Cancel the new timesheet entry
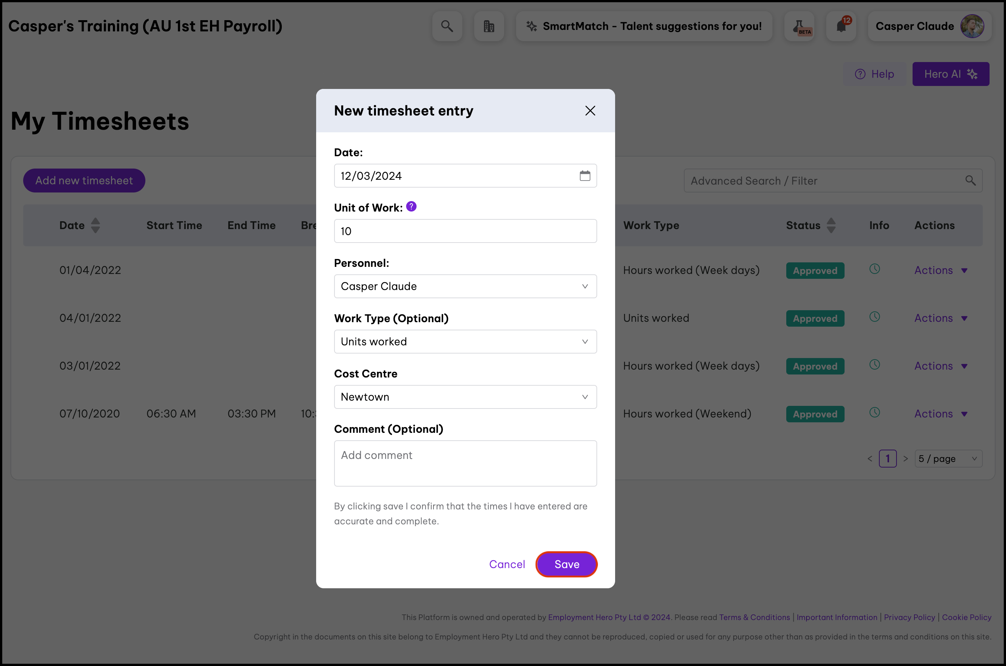 tap(507, 564)
